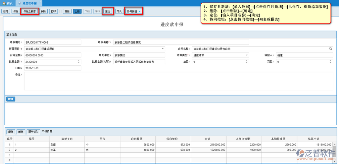Open the 结算类型 dropdown

click(x=247, y=55)
